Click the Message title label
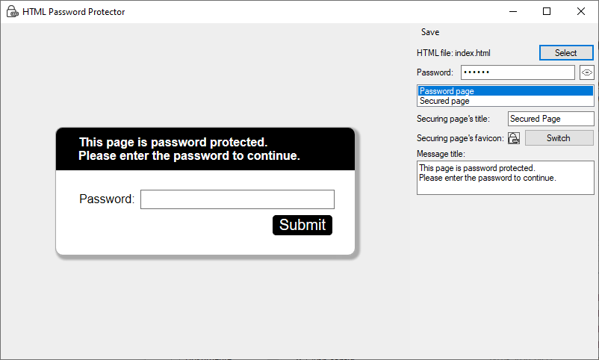This screenshot has height=360, width=599. tap(441, 154)
